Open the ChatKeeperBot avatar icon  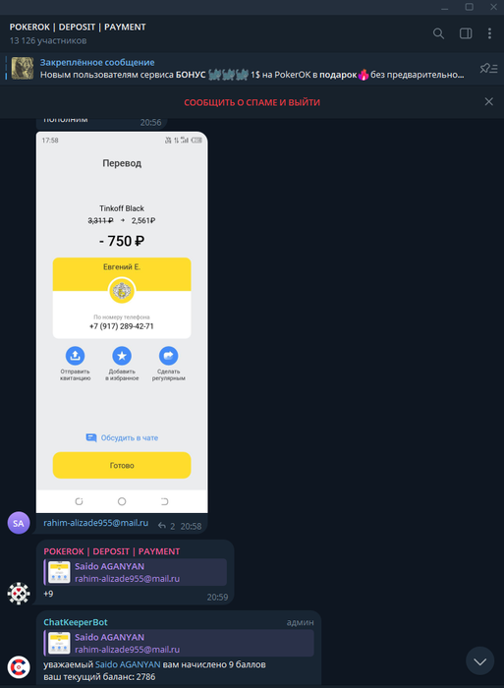coord(19,667)
